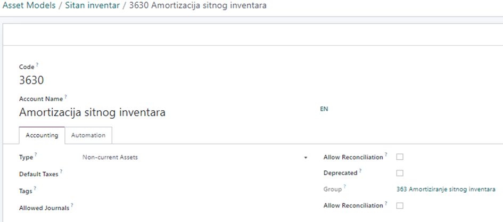Click the help icon next to Code
The width and height of the screenshot is (503, 222).
point(37,65)
